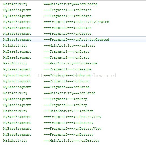The height and width of the screenshot is (145, 146).
Task: Select the log row Fragment1 onStart
Action: tap(73, 51)
